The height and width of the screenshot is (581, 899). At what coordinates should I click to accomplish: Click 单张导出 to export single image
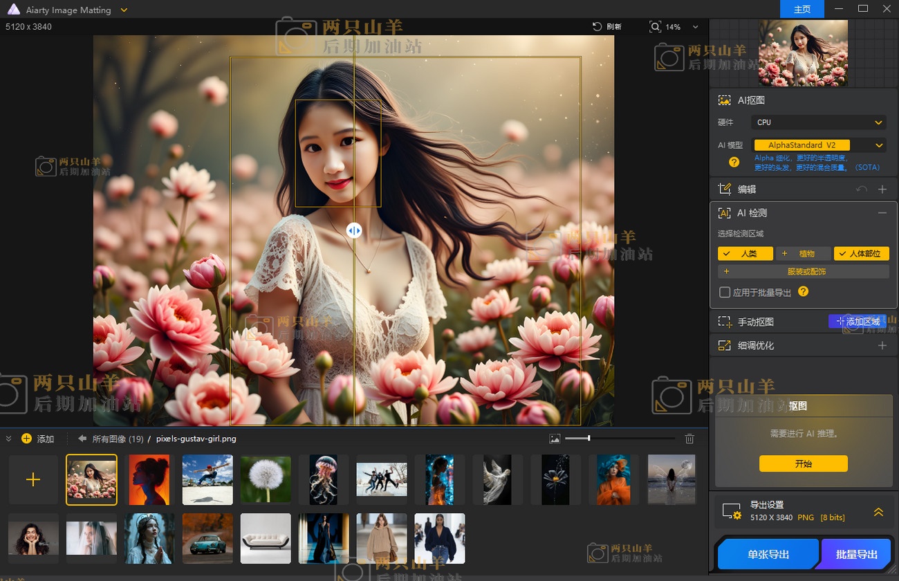[766, 553]
